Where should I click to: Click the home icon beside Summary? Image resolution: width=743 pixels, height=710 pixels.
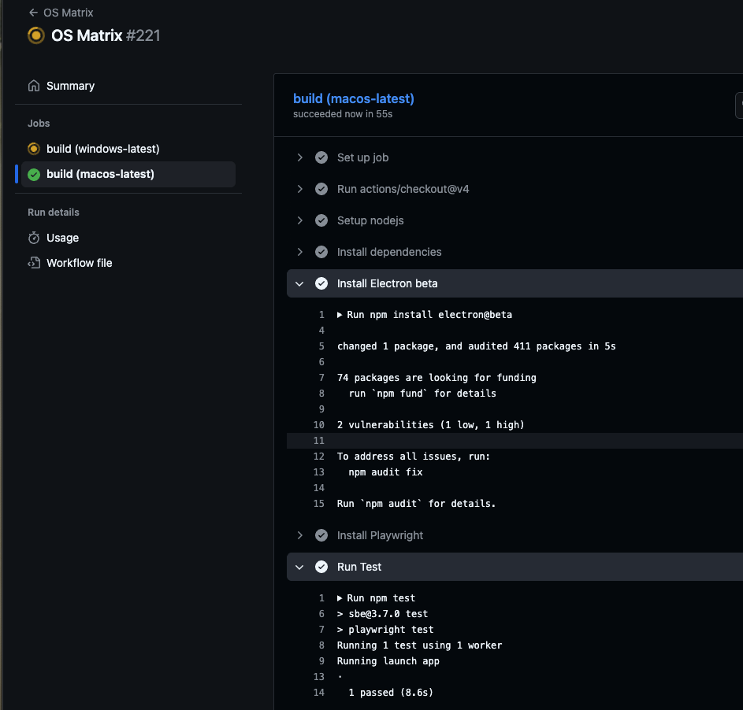click(x=33, y=85)
